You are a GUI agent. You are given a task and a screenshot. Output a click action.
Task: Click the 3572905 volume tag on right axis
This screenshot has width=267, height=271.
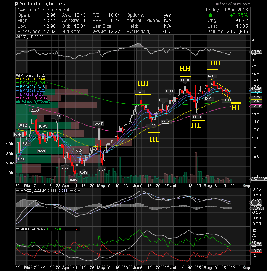(259, 179)
